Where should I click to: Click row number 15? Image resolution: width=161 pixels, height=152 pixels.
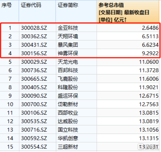(10, 147)
